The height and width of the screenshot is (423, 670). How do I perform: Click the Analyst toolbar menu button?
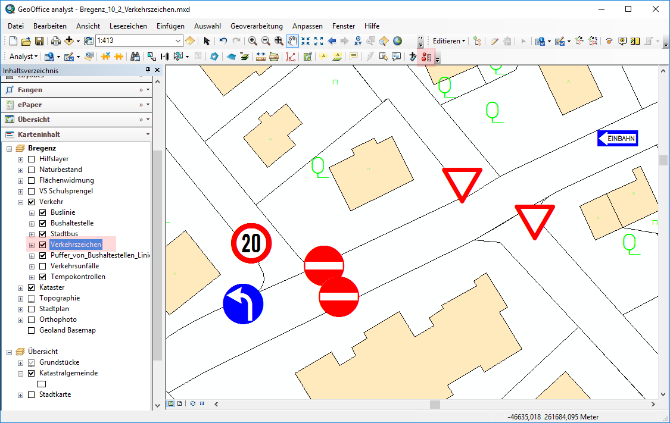pyautogui.click(x=24, y=57)
